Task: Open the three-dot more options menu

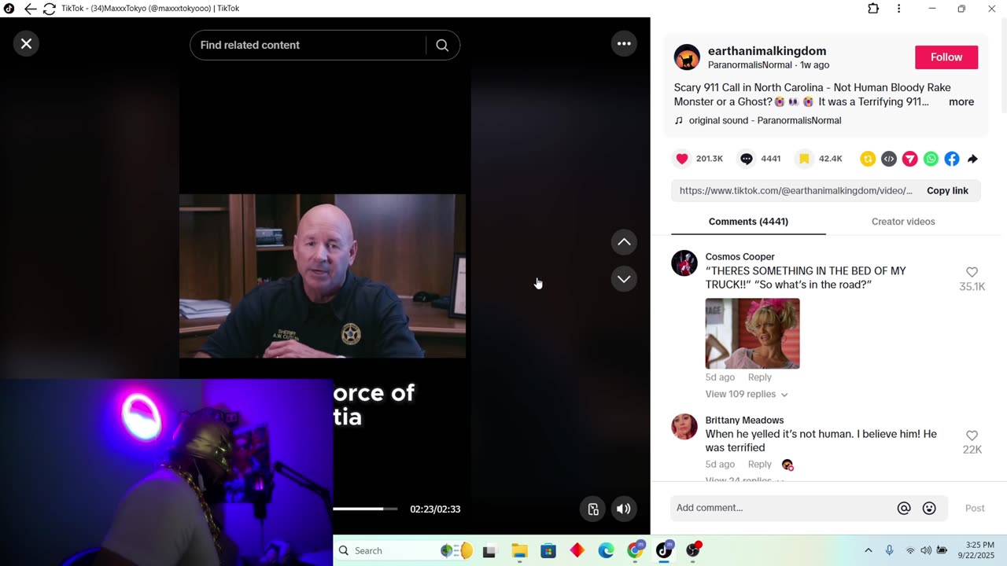Action: pos(624,44)
